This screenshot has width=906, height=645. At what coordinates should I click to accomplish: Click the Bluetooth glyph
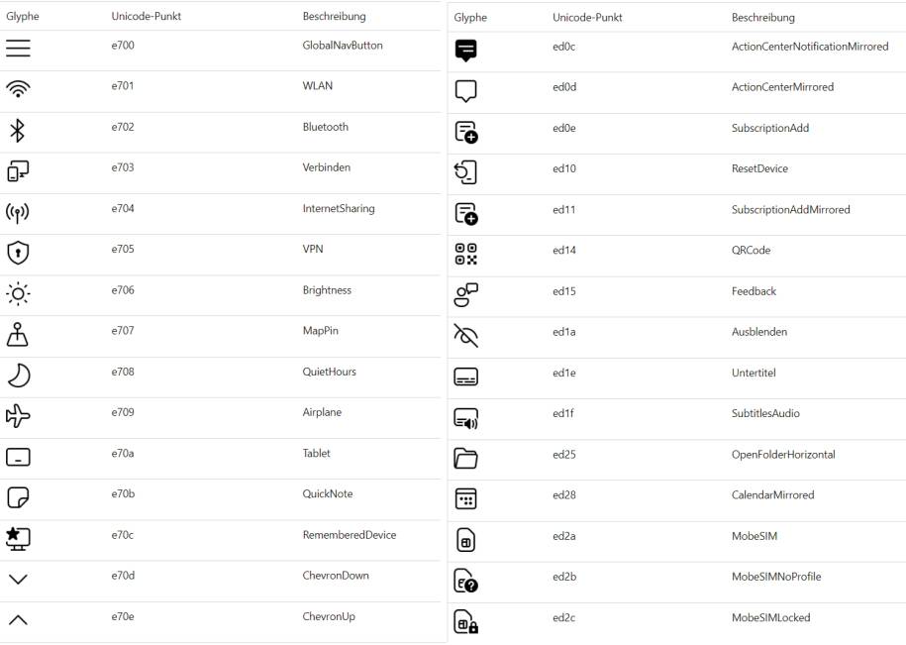pos(18,130)
